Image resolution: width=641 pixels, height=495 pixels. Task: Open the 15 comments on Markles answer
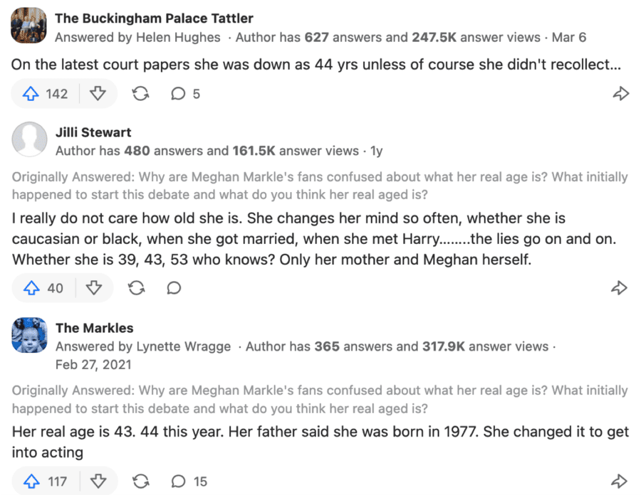189,481
